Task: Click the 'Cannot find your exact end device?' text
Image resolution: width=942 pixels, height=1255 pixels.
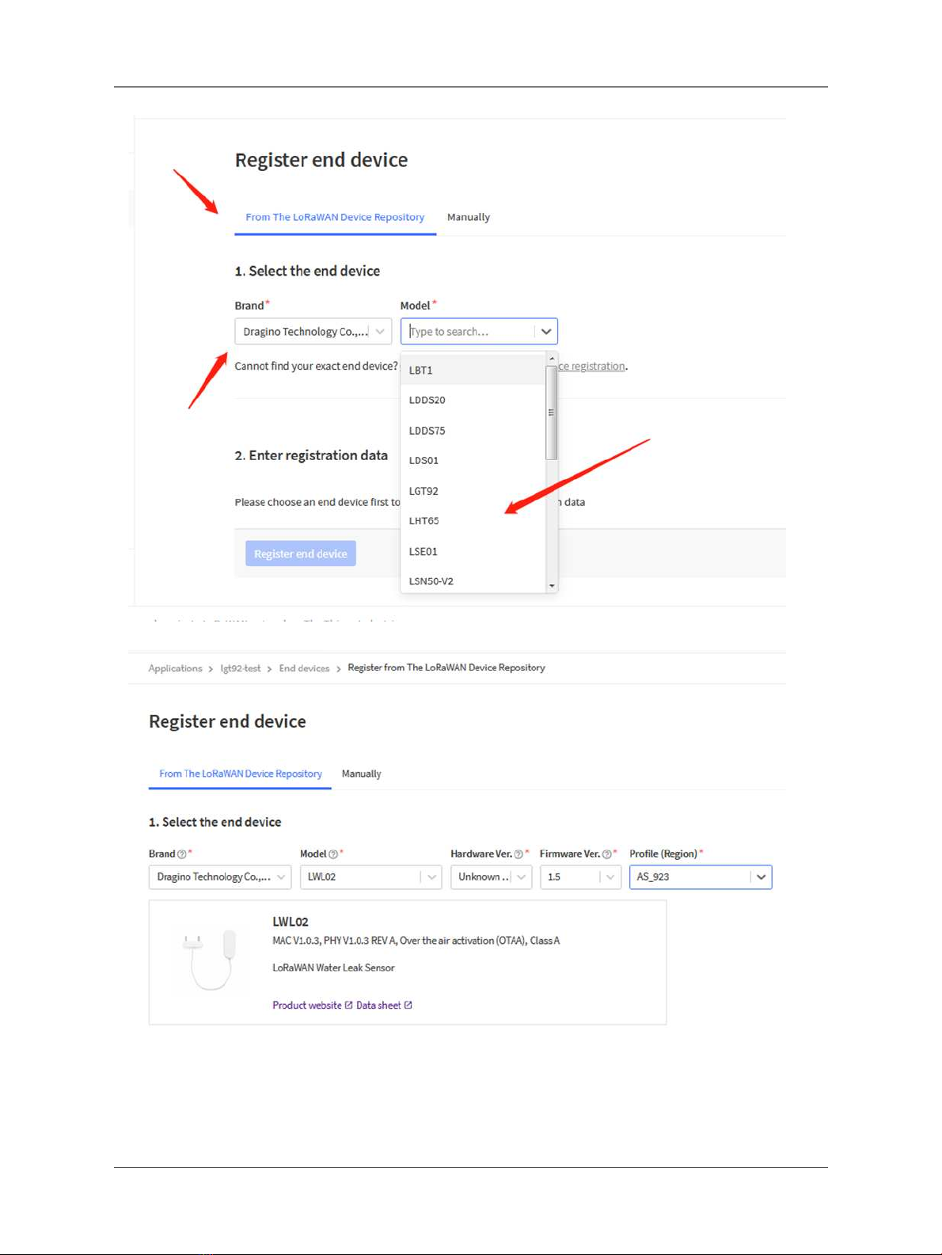Action: 317,366
